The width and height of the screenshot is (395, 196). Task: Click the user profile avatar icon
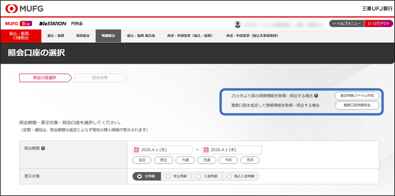238,24
